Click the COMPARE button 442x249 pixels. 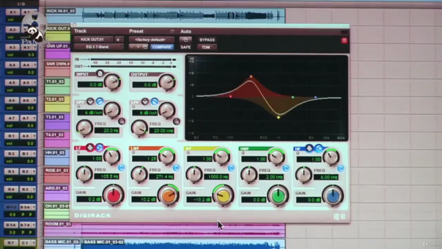pos(162,47)
